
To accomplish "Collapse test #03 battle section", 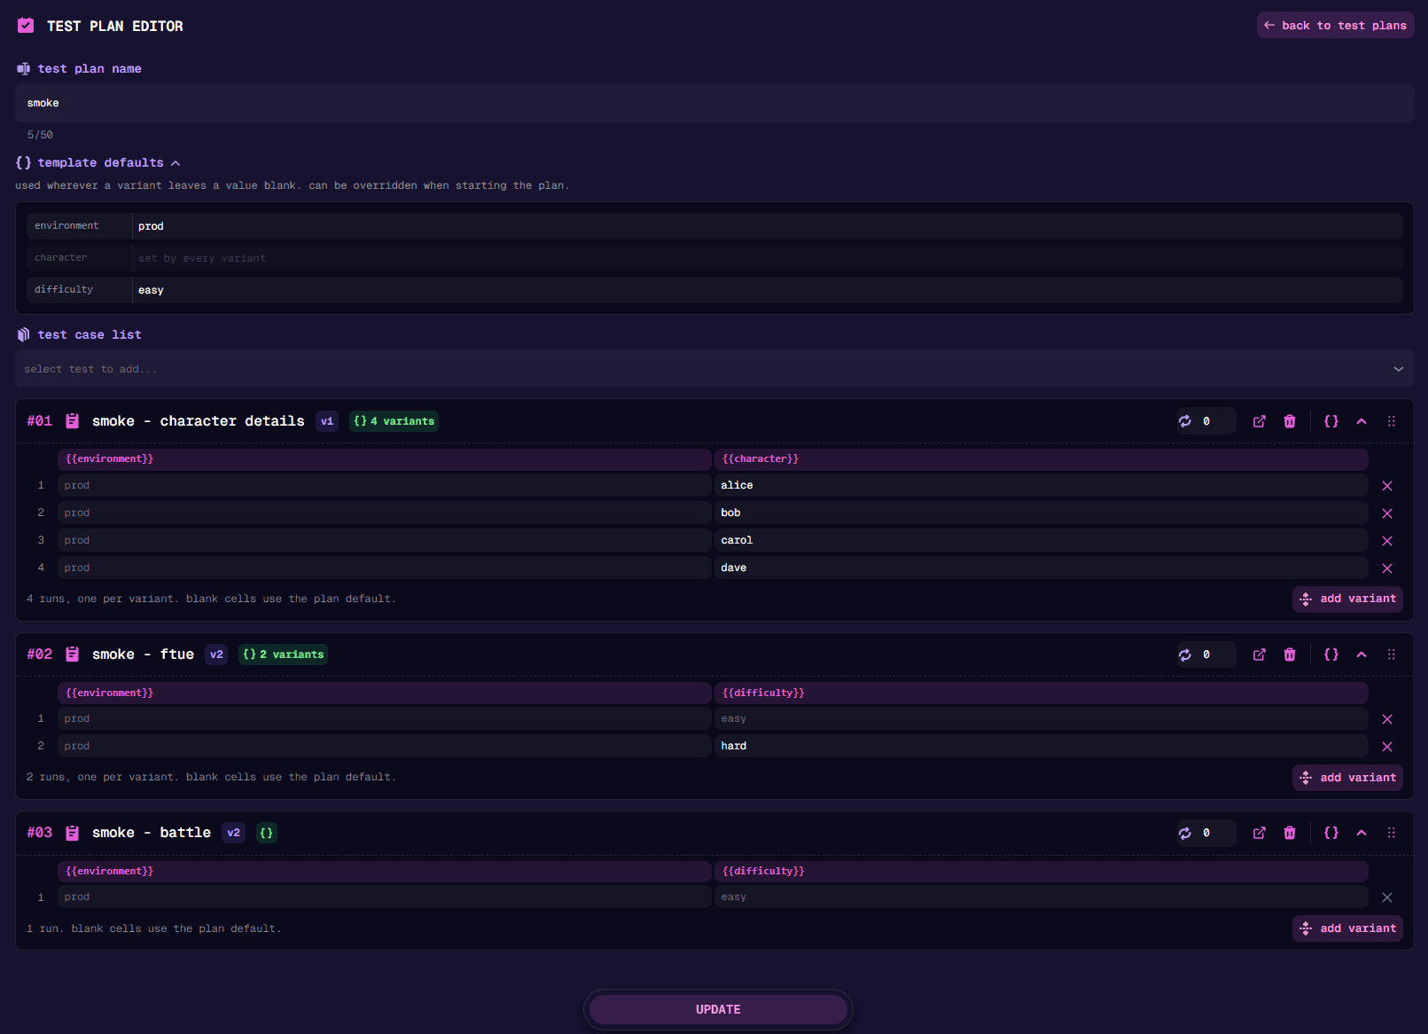I will tap(1362, 833).
